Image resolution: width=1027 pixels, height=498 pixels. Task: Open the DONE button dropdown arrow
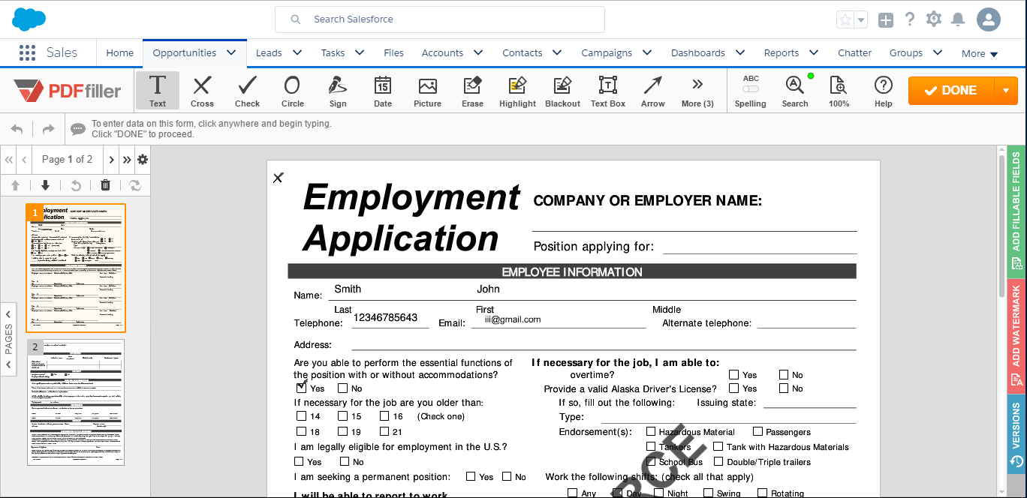coord(1006,91)
